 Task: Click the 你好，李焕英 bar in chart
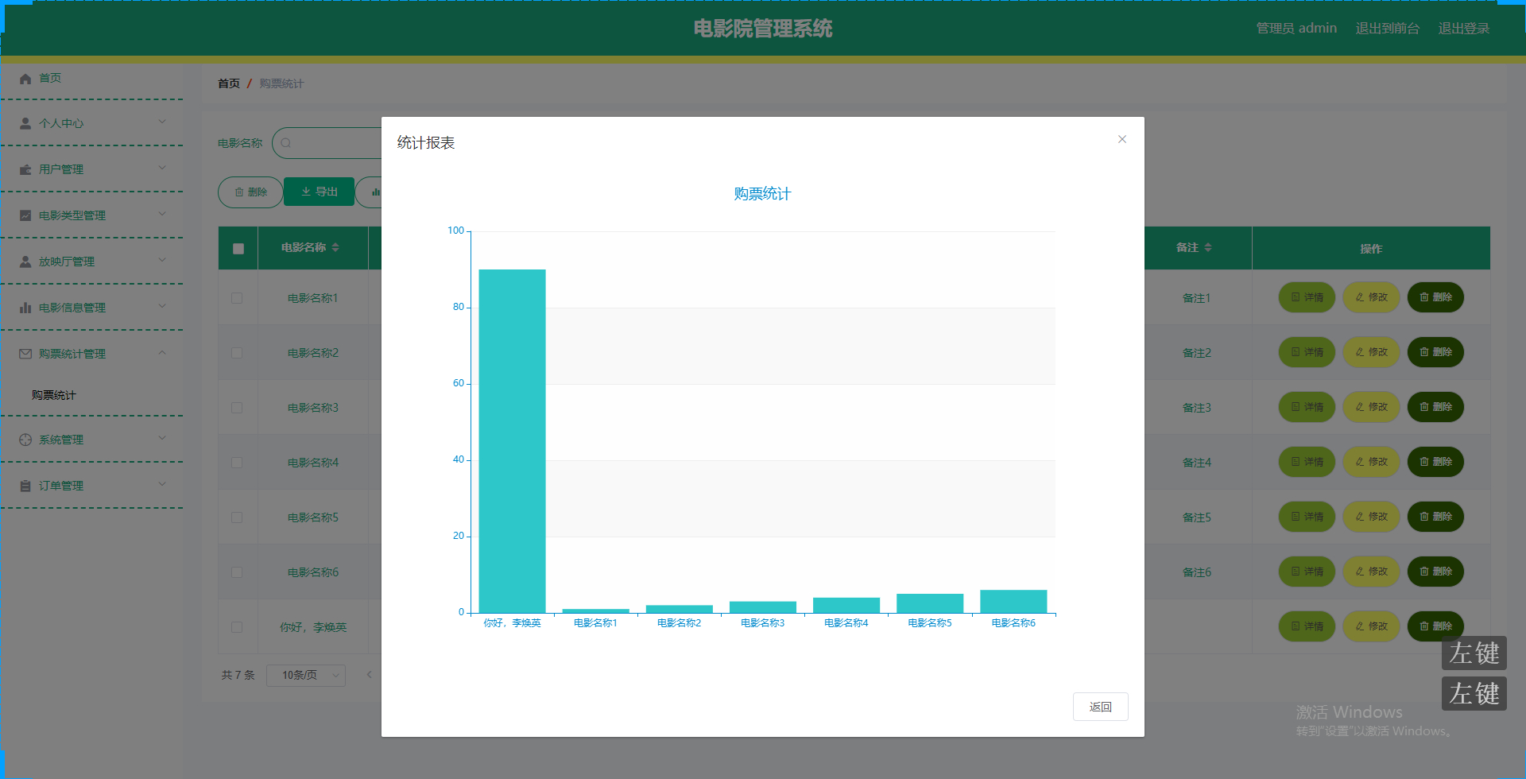(512, 441)
